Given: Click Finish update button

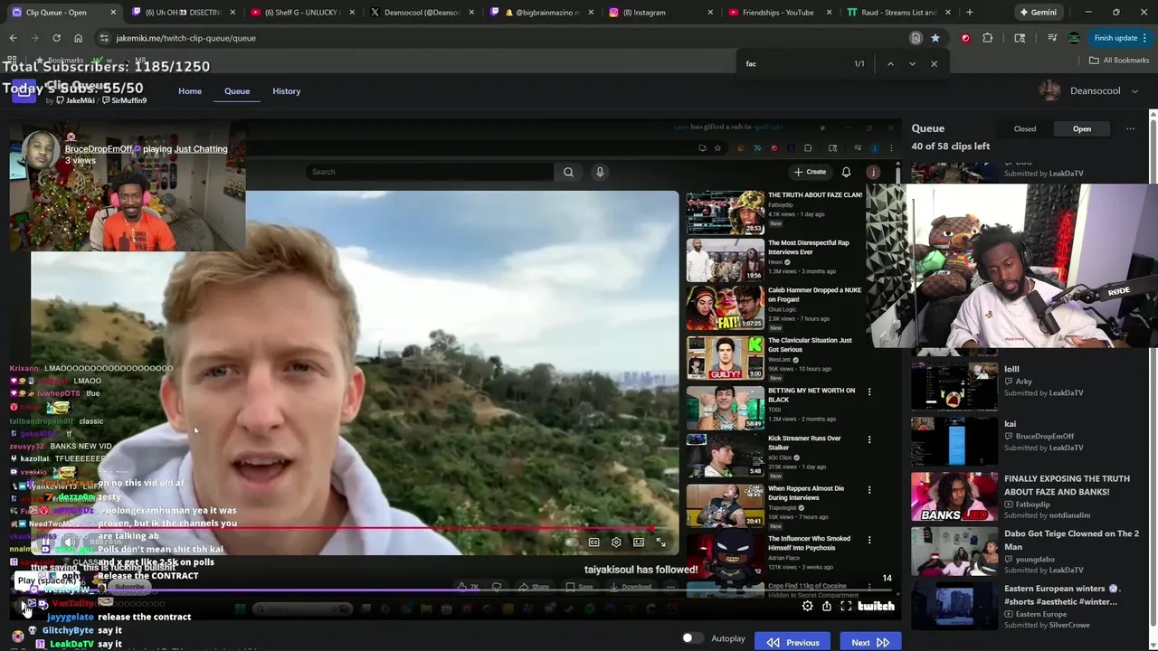Looking at the screenshot, I should coord(1119,38).
